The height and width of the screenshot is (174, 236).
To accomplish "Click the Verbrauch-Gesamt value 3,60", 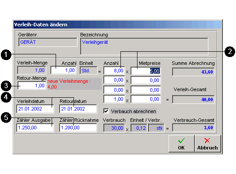I will coord(194,128).
